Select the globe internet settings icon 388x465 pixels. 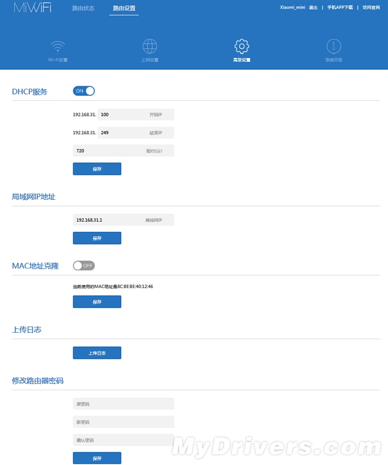(x=149, y=47)
